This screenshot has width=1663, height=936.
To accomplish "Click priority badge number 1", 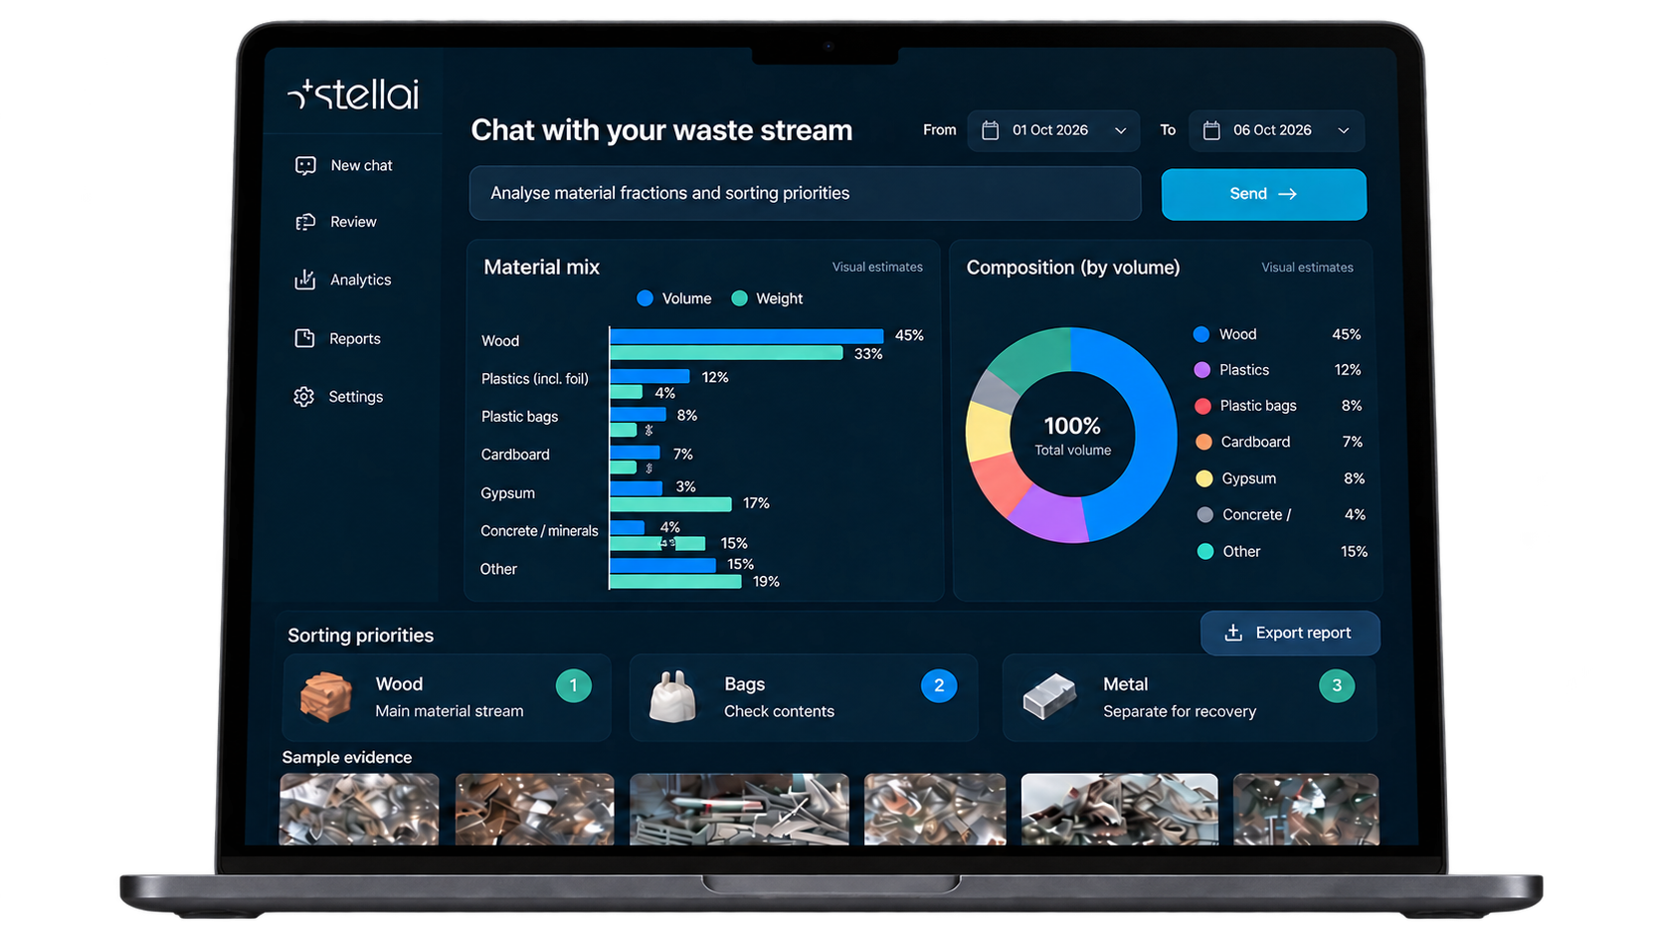I will [573, 685].
